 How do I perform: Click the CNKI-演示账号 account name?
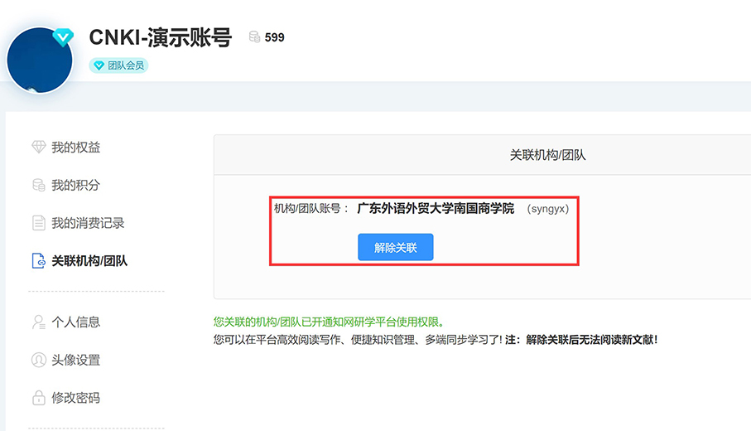click(161, 37)
